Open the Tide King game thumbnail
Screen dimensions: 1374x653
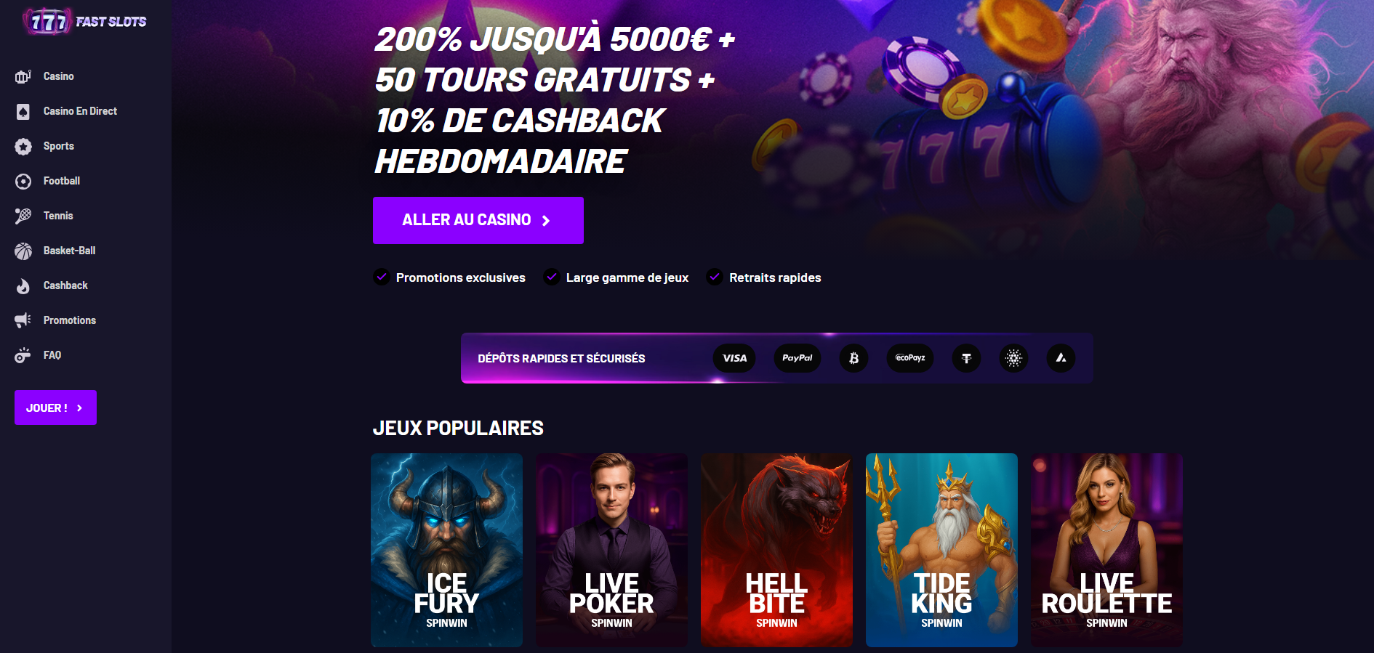tap(941, 550)
